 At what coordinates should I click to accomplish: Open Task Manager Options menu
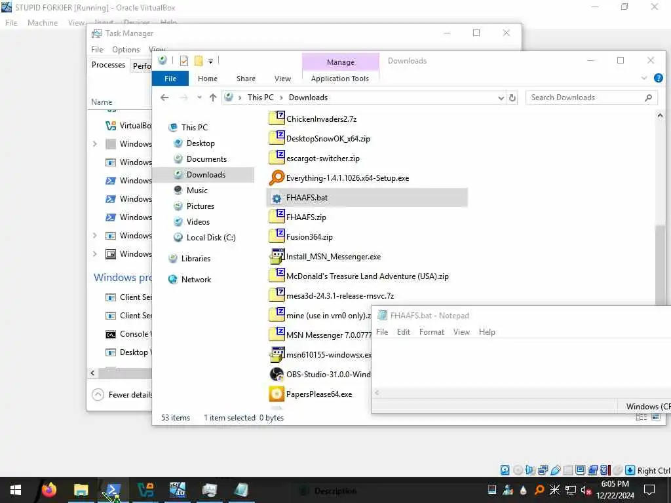click(126, 50)
